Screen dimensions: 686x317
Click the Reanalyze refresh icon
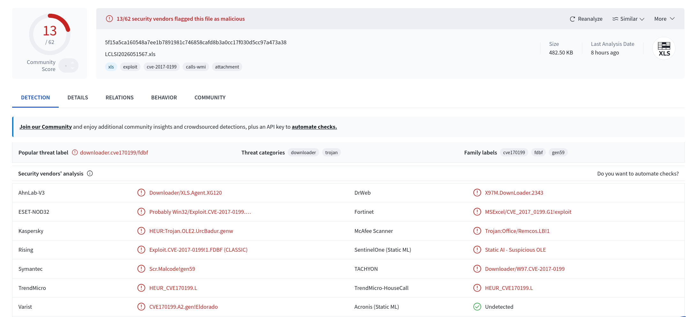[x=572, y=19]
